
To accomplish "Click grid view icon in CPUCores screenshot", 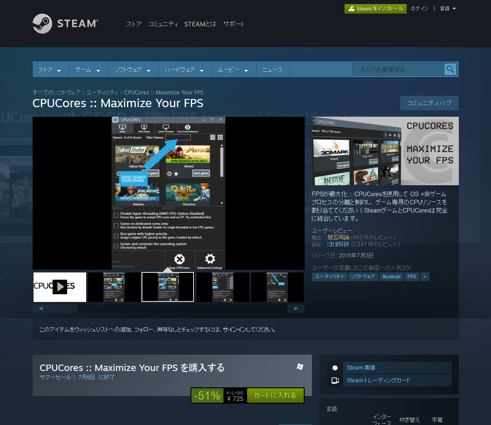I will pos(220,138).
